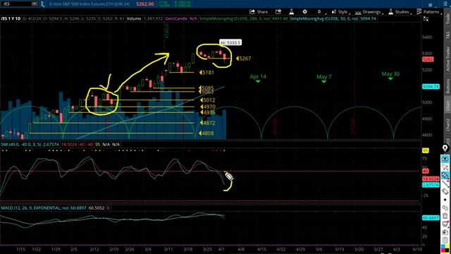The height and width of the screenshot is (254, 451).
Task: Focus the /ES symbol input field
Action: [16, 4]
